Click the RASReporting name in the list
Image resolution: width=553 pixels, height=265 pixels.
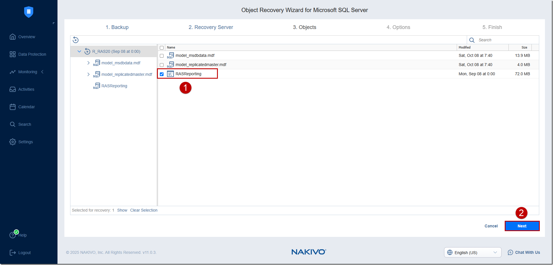point(188,74)
